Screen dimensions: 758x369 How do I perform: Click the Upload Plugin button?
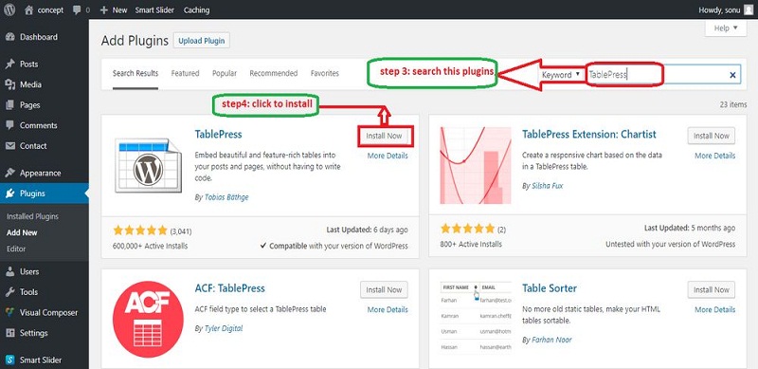click(202, 41)
